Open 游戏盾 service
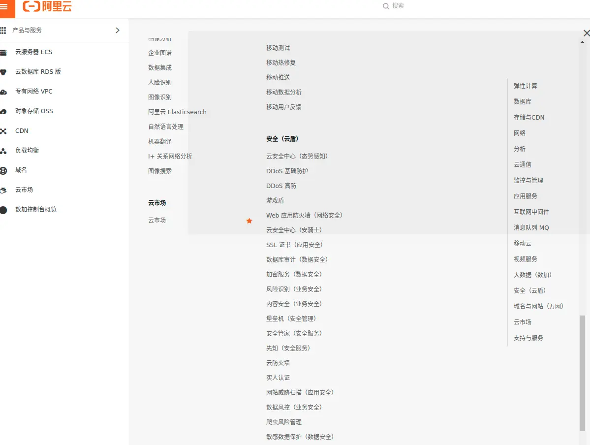Image resolution: width=590 pixels, height=445 pixels. [275, 201]
